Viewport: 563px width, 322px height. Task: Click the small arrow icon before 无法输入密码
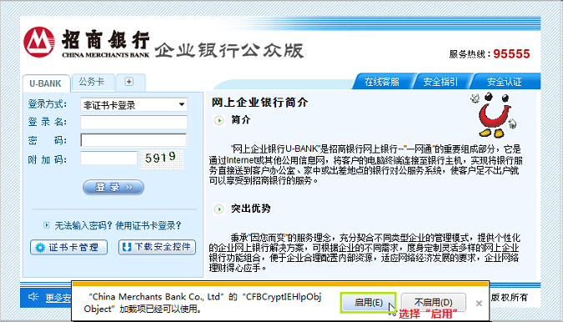pos(47,225)
